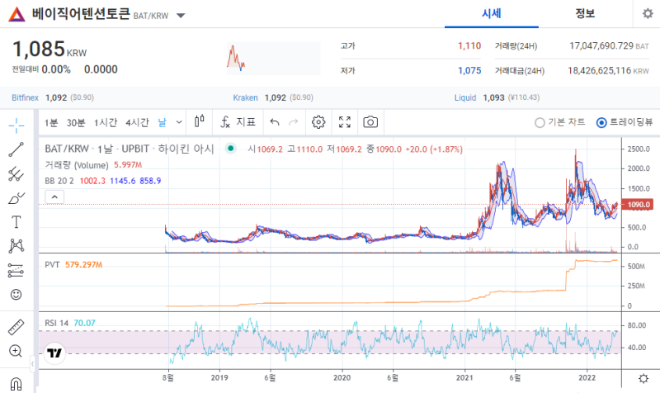Open the Liquid price link
This screenshot has width=660, height=393.
[465, 97]
